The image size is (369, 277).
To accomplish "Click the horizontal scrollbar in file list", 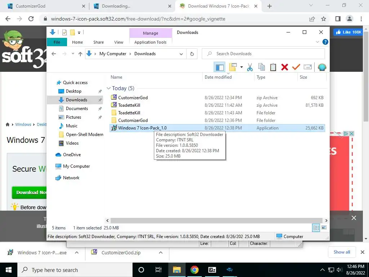I will (217, 220).
